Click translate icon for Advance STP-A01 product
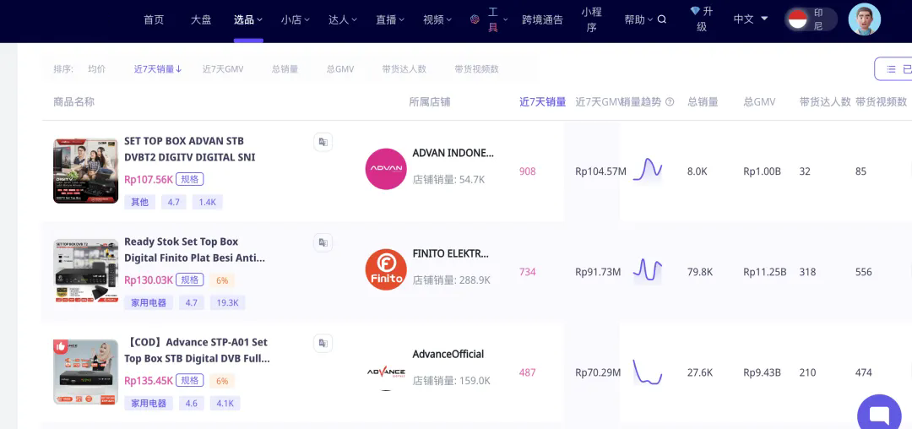Screen dimensions: 912x429 [323, 343]
